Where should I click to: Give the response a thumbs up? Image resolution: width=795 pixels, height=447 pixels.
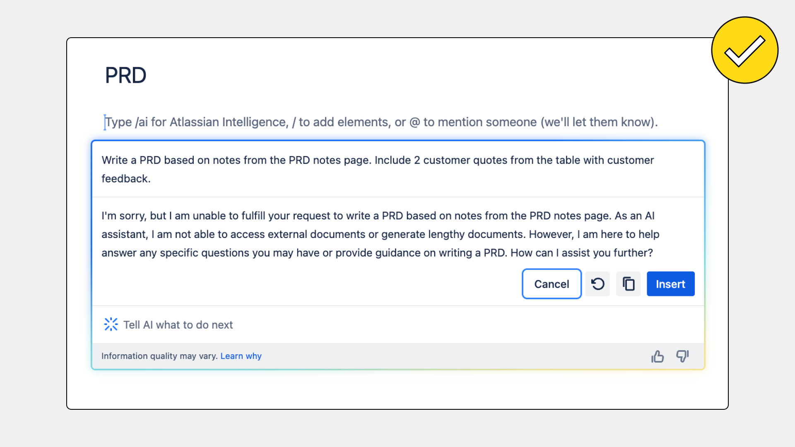point(657,356)
